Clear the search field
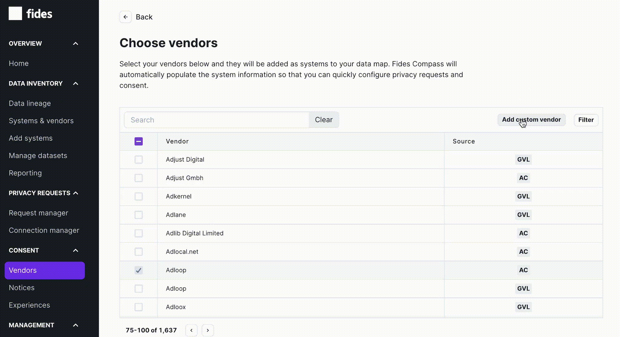This screenshot has height=337, width=620. (x=324, y=120)
